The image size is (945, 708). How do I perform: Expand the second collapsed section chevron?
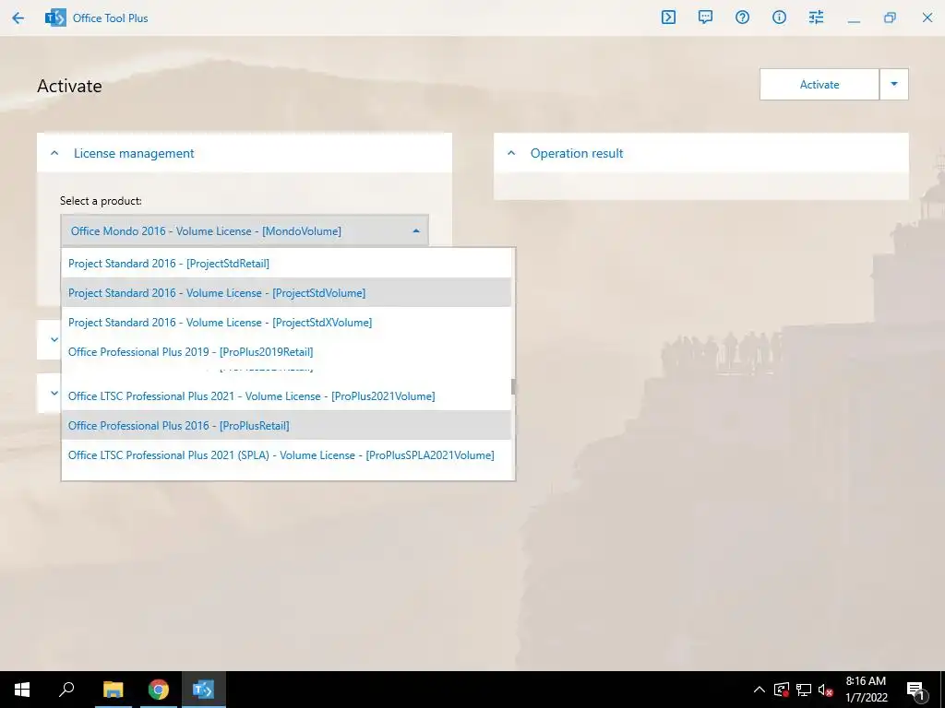tap(54, 339)
